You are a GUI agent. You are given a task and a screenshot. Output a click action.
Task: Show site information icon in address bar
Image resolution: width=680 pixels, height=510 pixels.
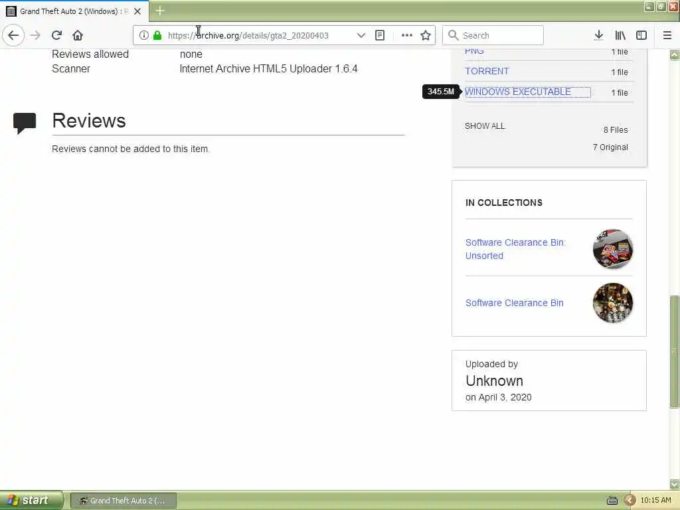[143, 35]
